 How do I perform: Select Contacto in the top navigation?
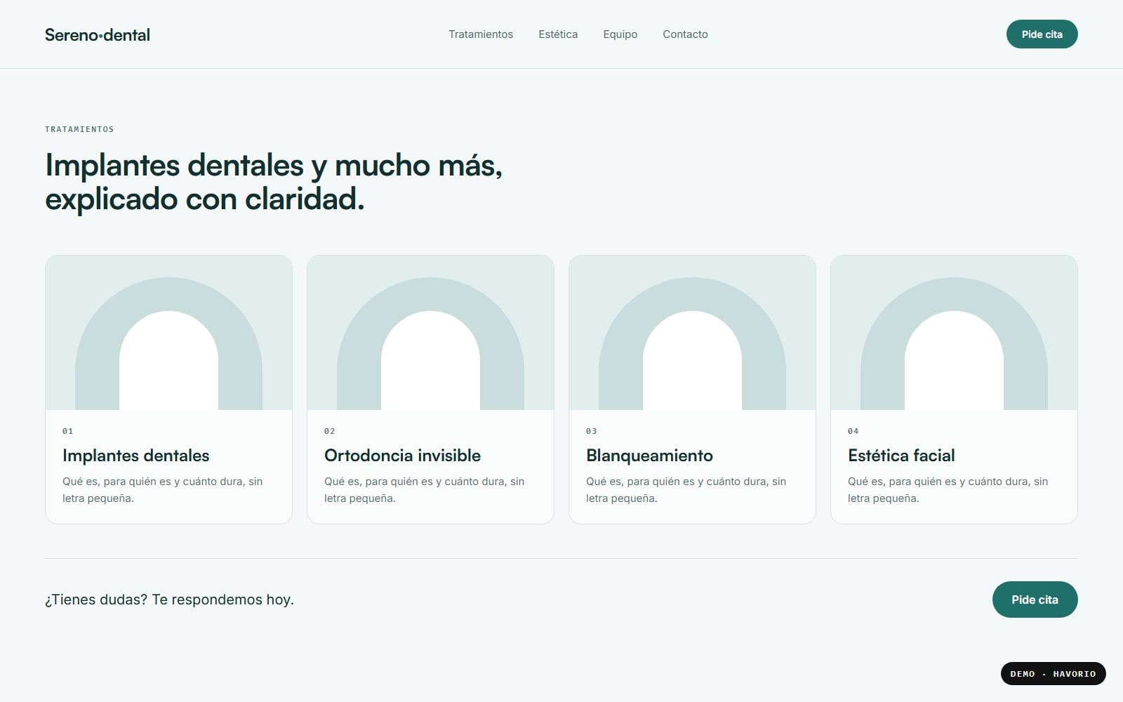pos(685,34)
